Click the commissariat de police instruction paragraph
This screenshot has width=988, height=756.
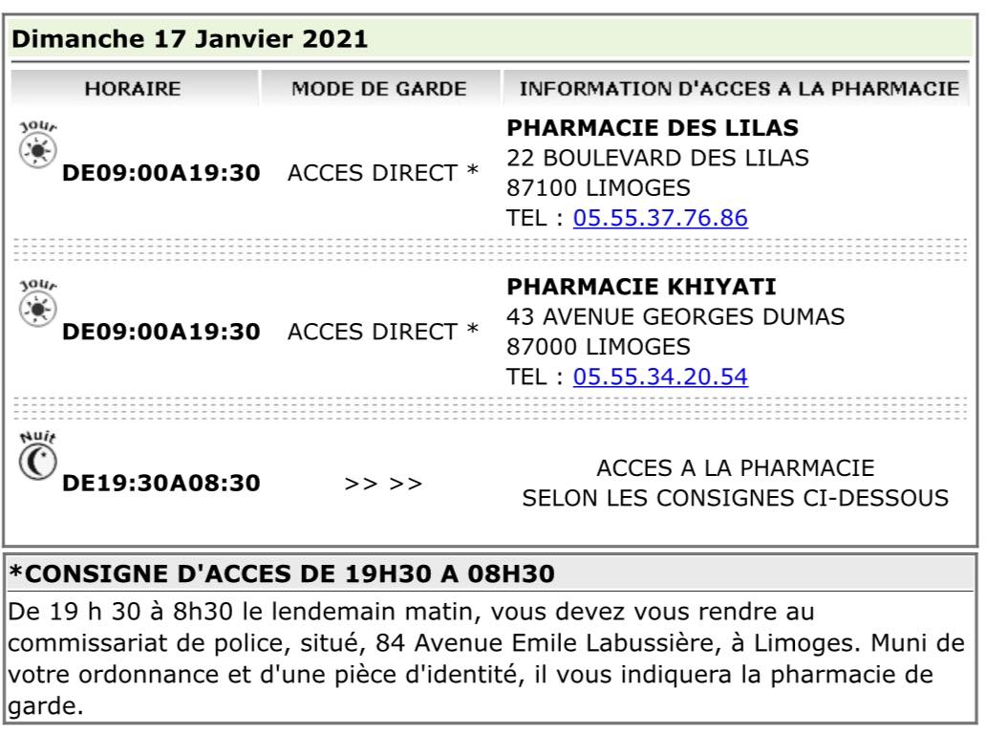(x=485, y=659)
